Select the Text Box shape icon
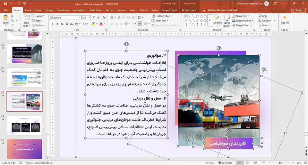Viewport: 308px width, 165px height. (186, 17)
